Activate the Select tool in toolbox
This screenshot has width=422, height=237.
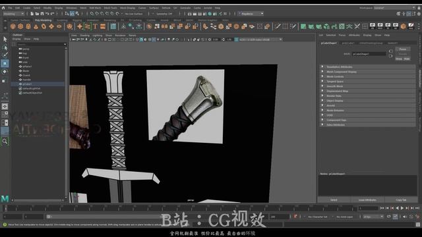[5, 39]
